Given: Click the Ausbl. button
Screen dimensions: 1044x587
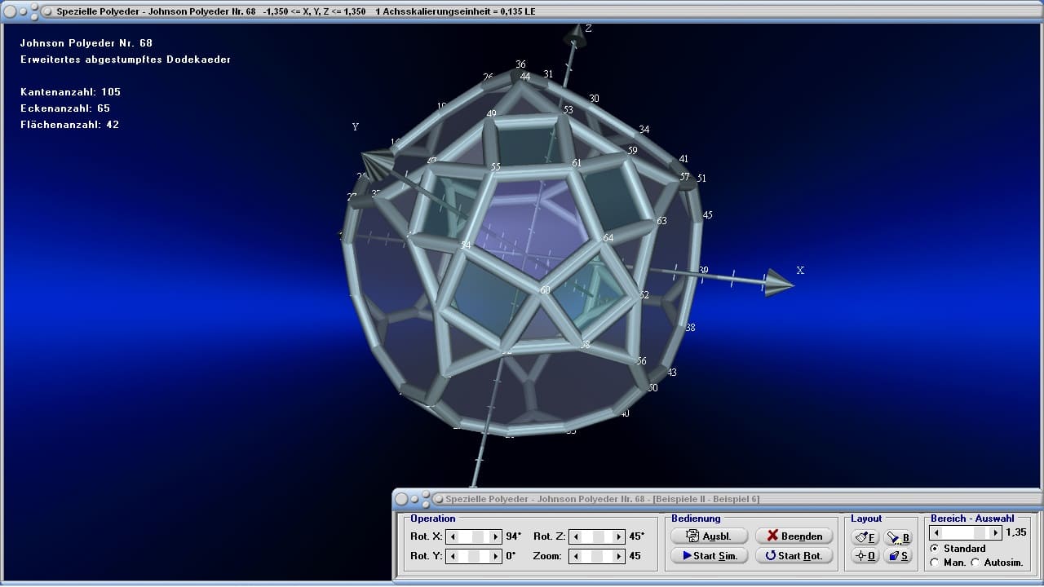Looking at the screenshot, I should coord(709,536).
